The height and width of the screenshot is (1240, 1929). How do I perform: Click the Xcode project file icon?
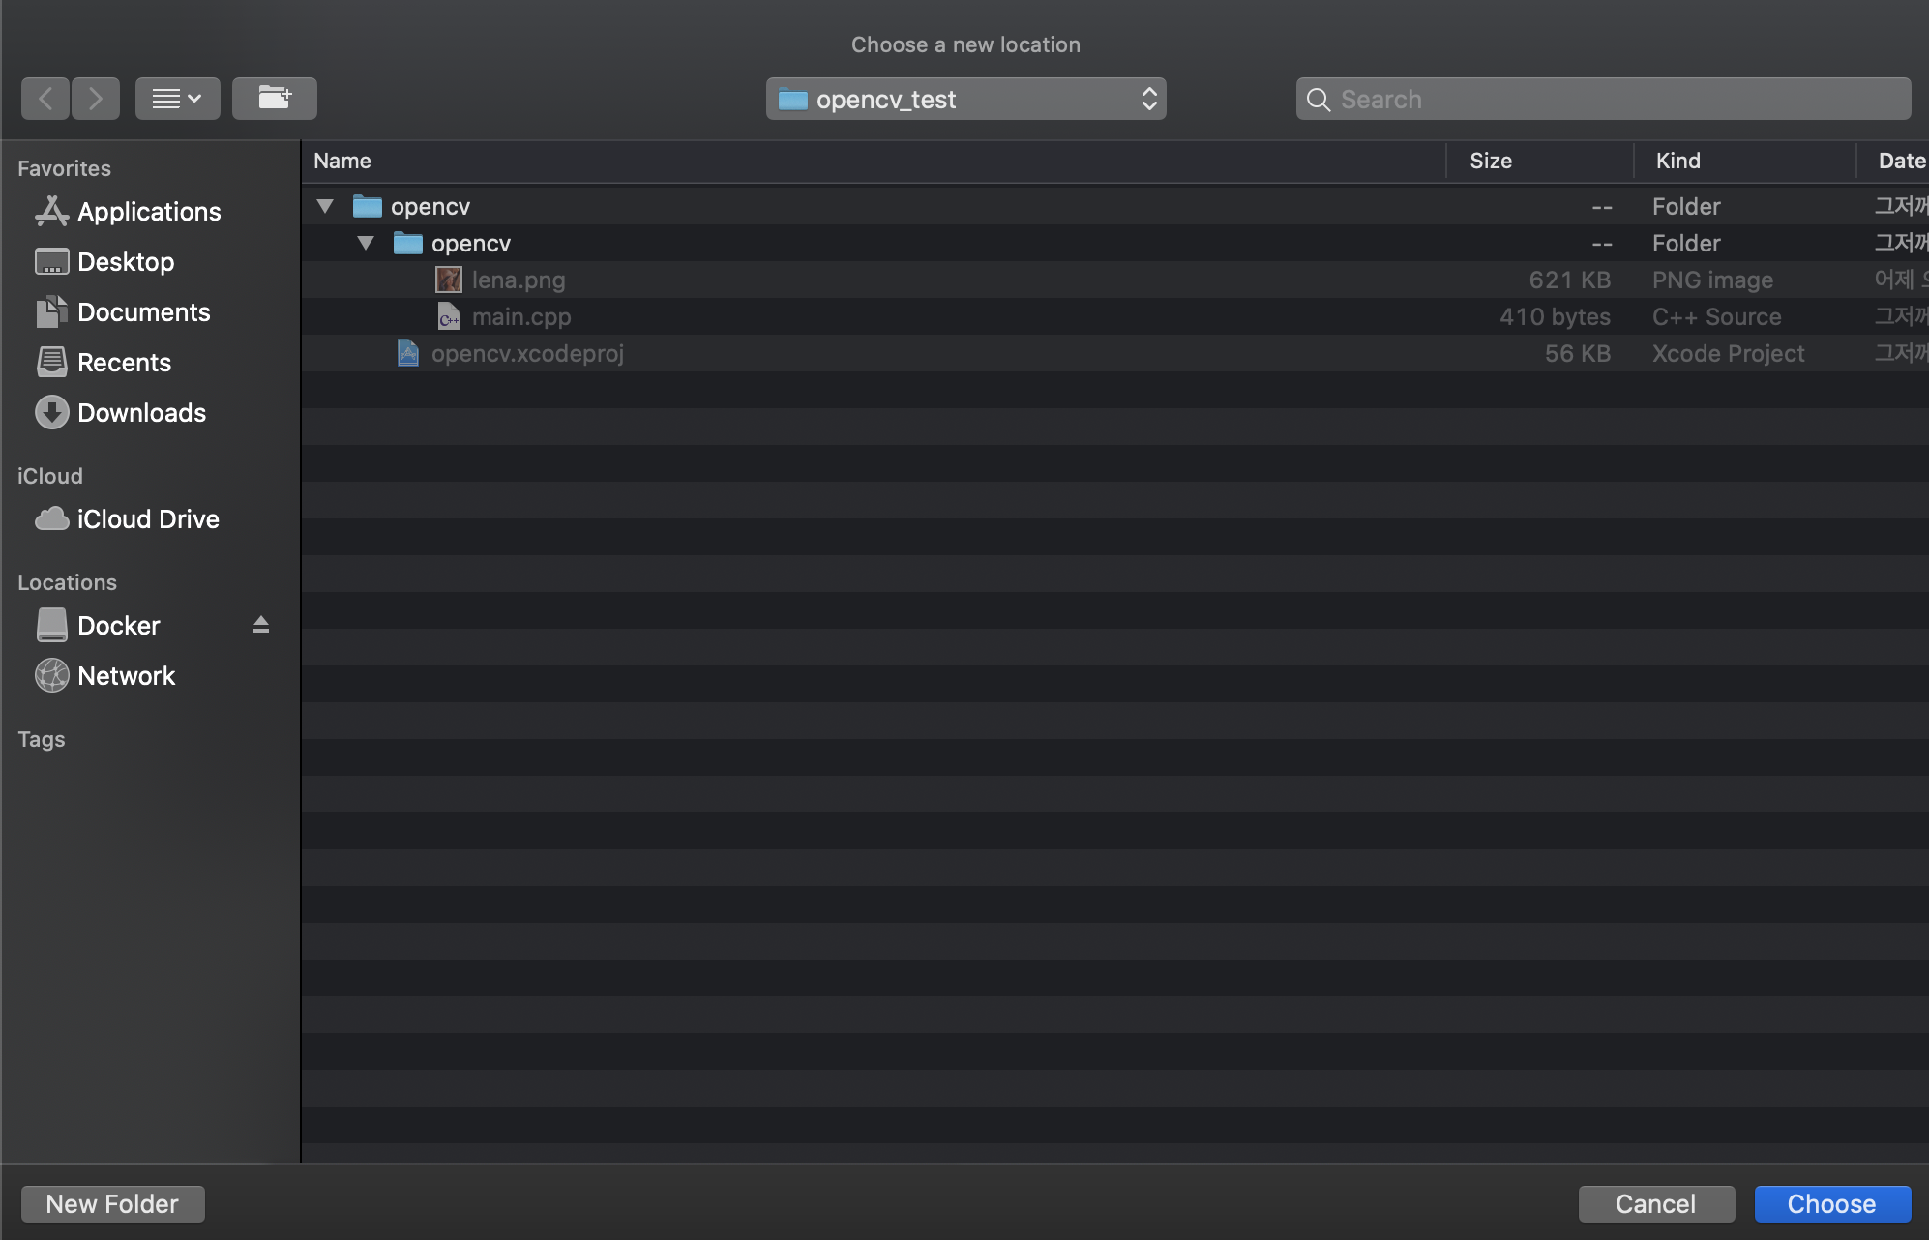407,353
